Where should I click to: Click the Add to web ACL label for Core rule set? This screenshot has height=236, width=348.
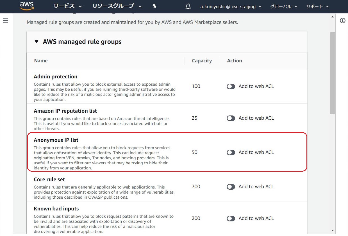coord(256,187)
